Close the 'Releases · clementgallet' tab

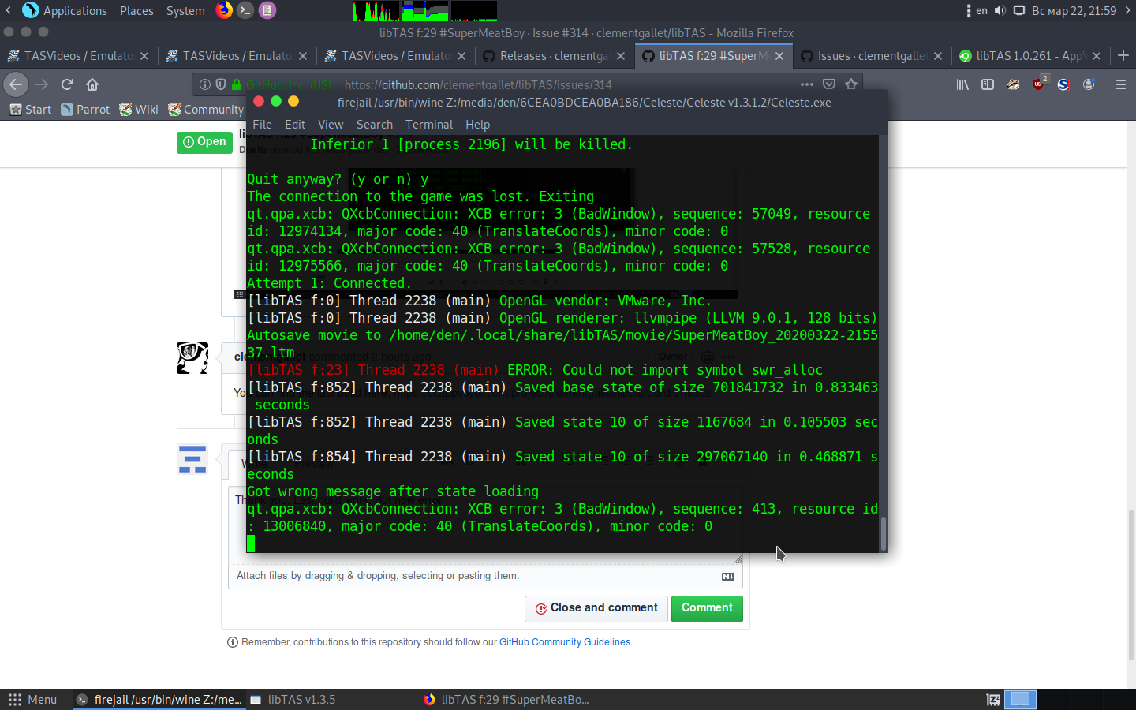pos(621,56)
